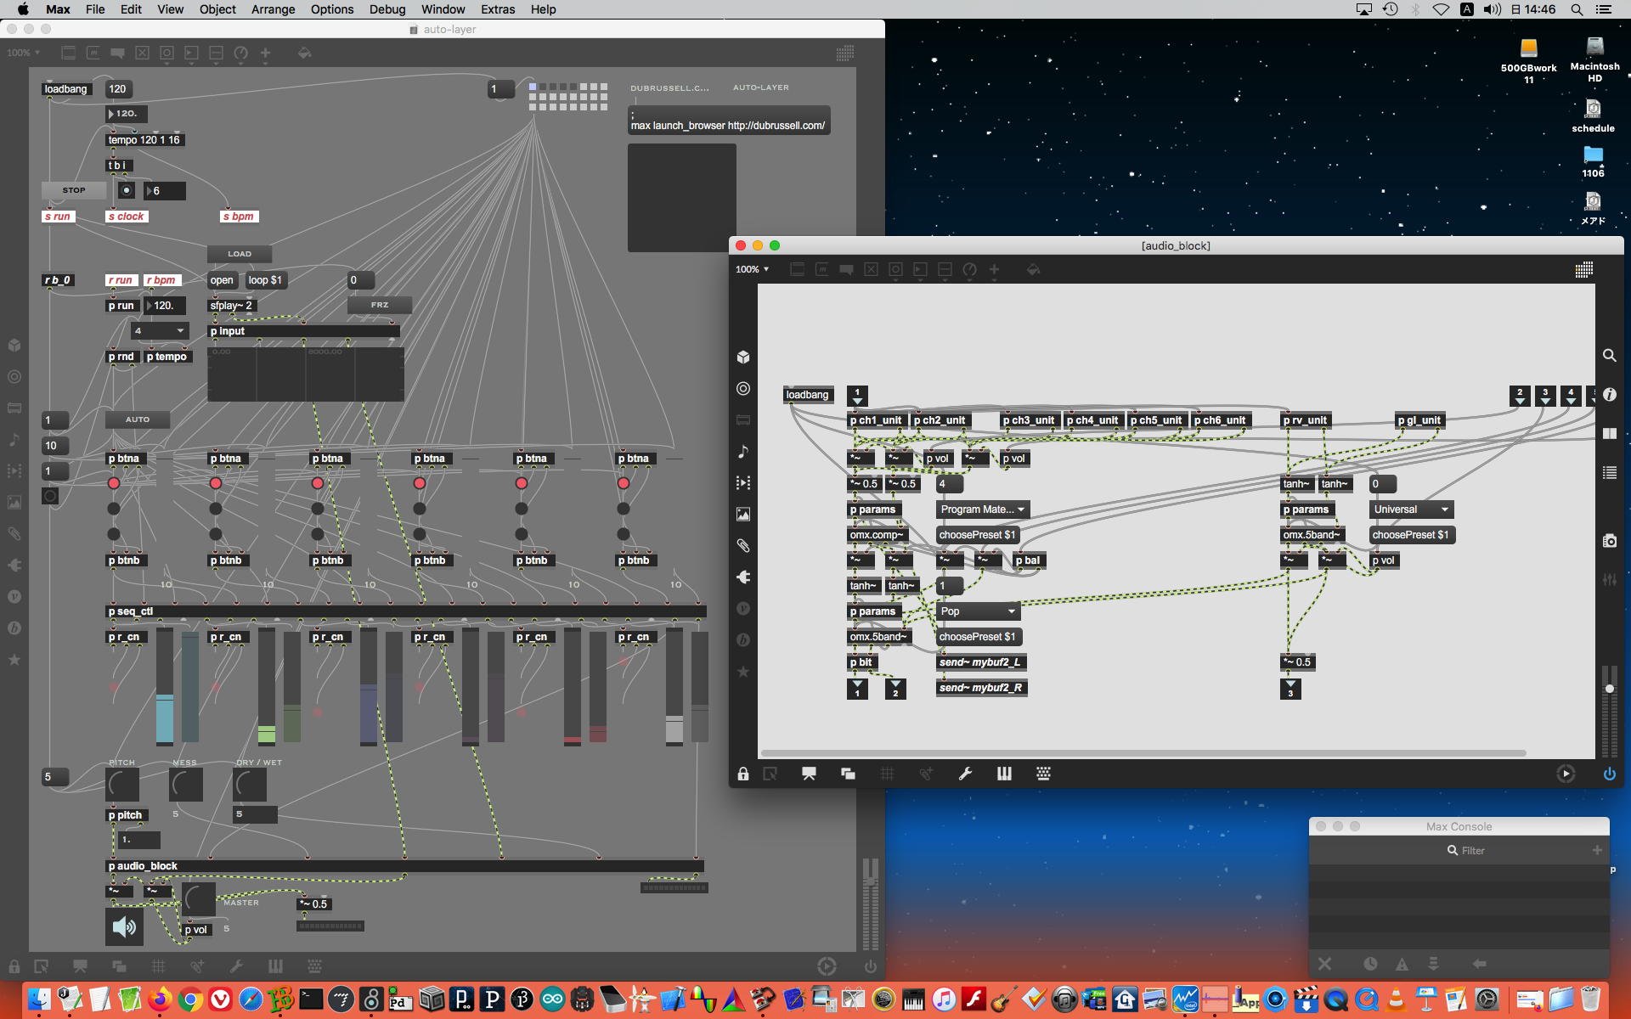
Task: Click the wrench debug icon in bottom toolbar
Action: coord(965,774)
